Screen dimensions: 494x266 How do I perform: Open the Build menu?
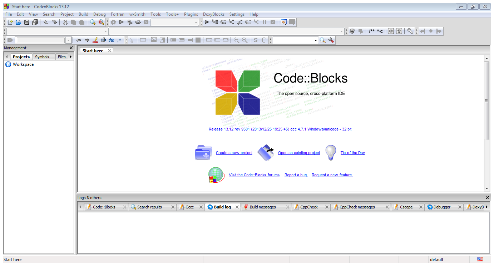point(83,14)
